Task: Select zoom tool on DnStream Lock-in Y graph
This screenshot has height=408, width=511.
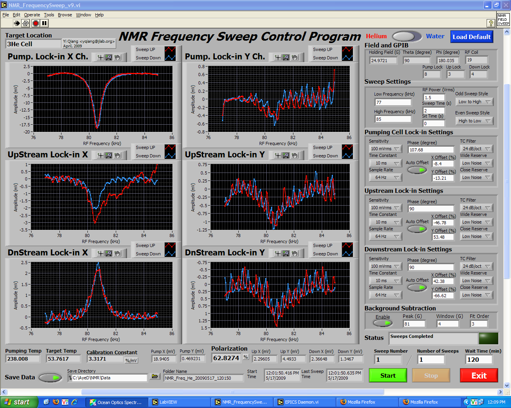Action: click(x=286, y=253)
